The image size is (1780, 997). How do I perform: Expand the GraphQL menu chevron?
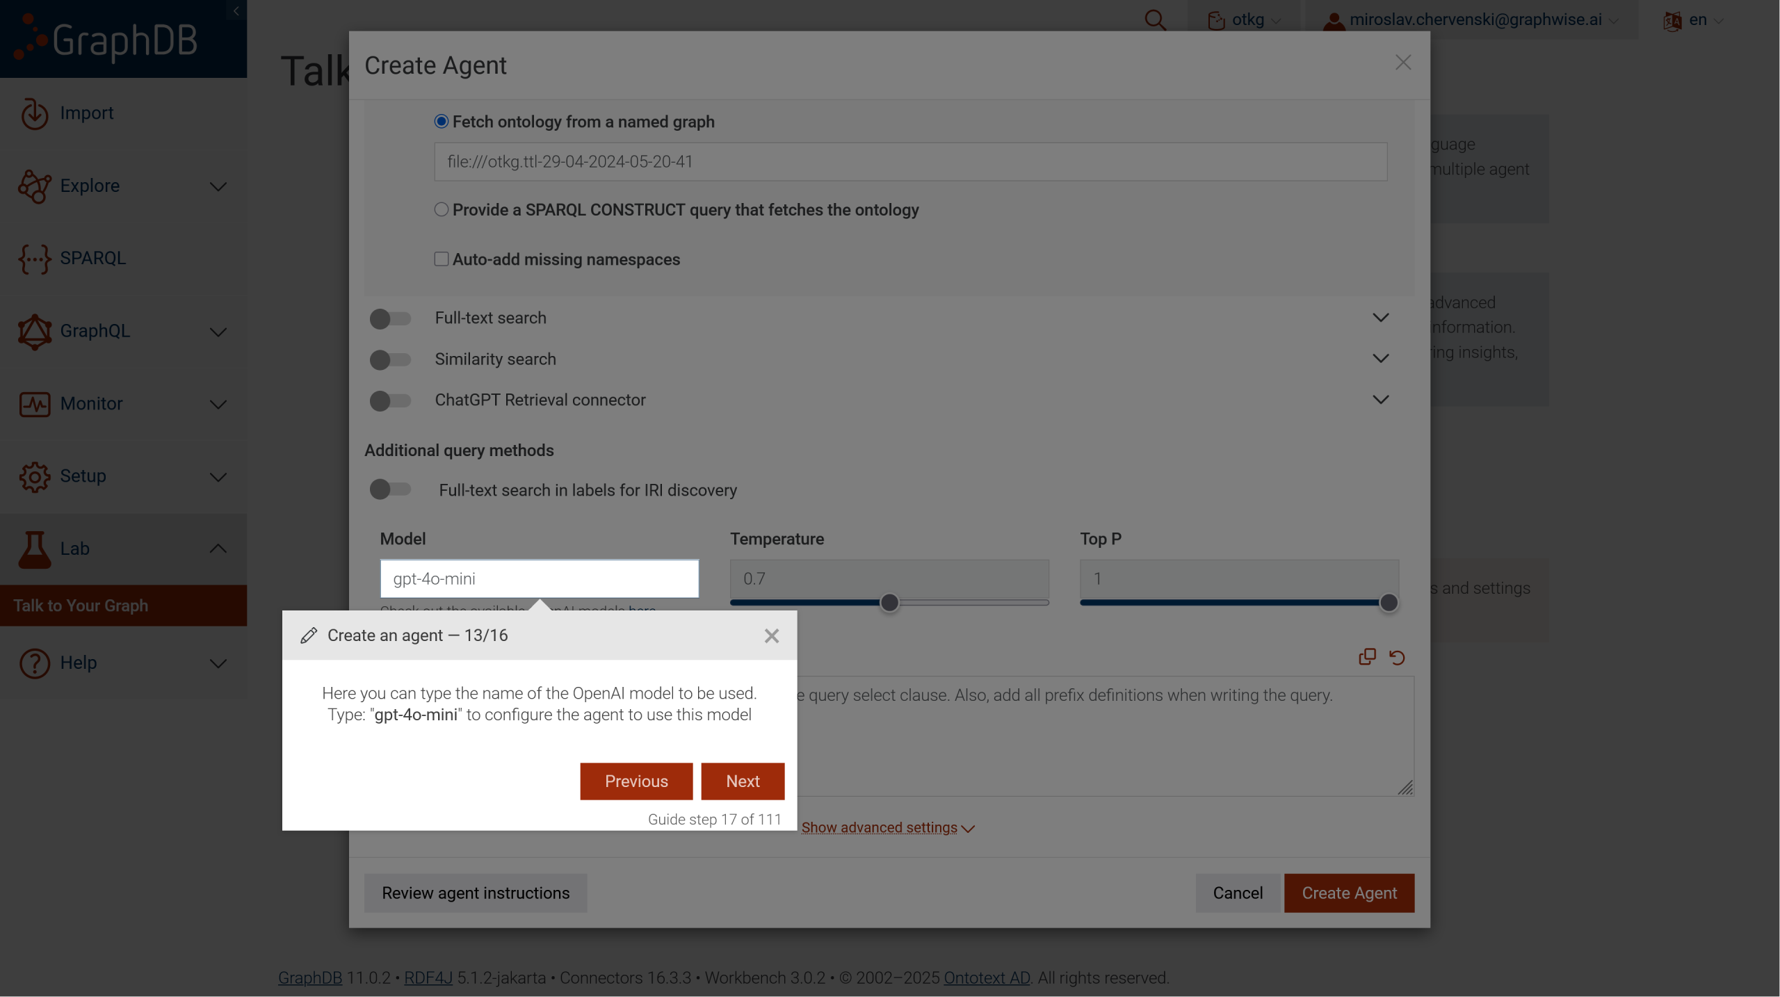[218, 332]
